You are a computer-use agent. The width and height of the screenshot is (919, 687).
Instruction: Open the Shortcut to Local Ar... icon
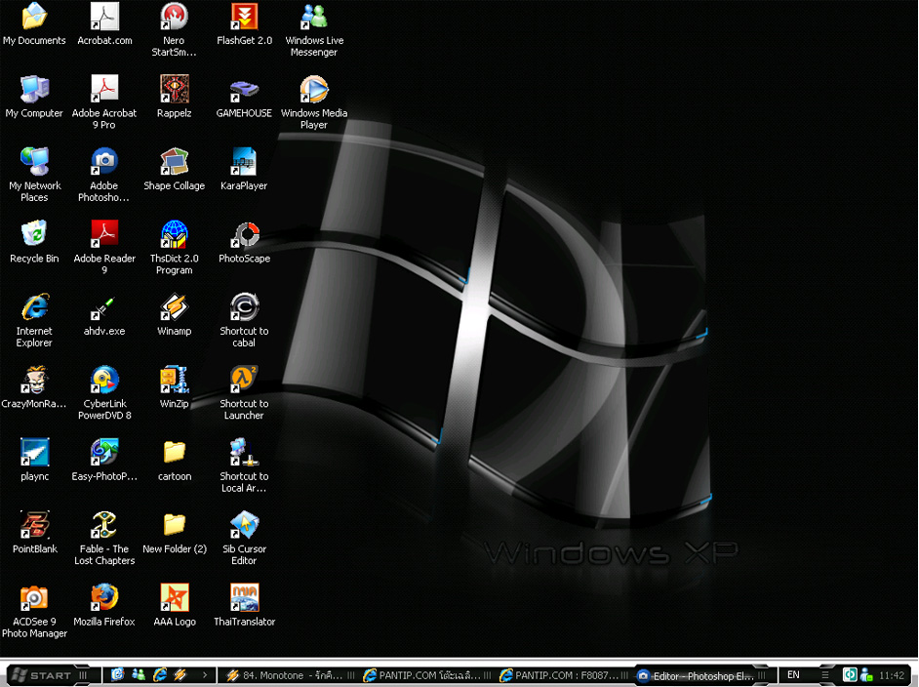click(x=244, y=465)
